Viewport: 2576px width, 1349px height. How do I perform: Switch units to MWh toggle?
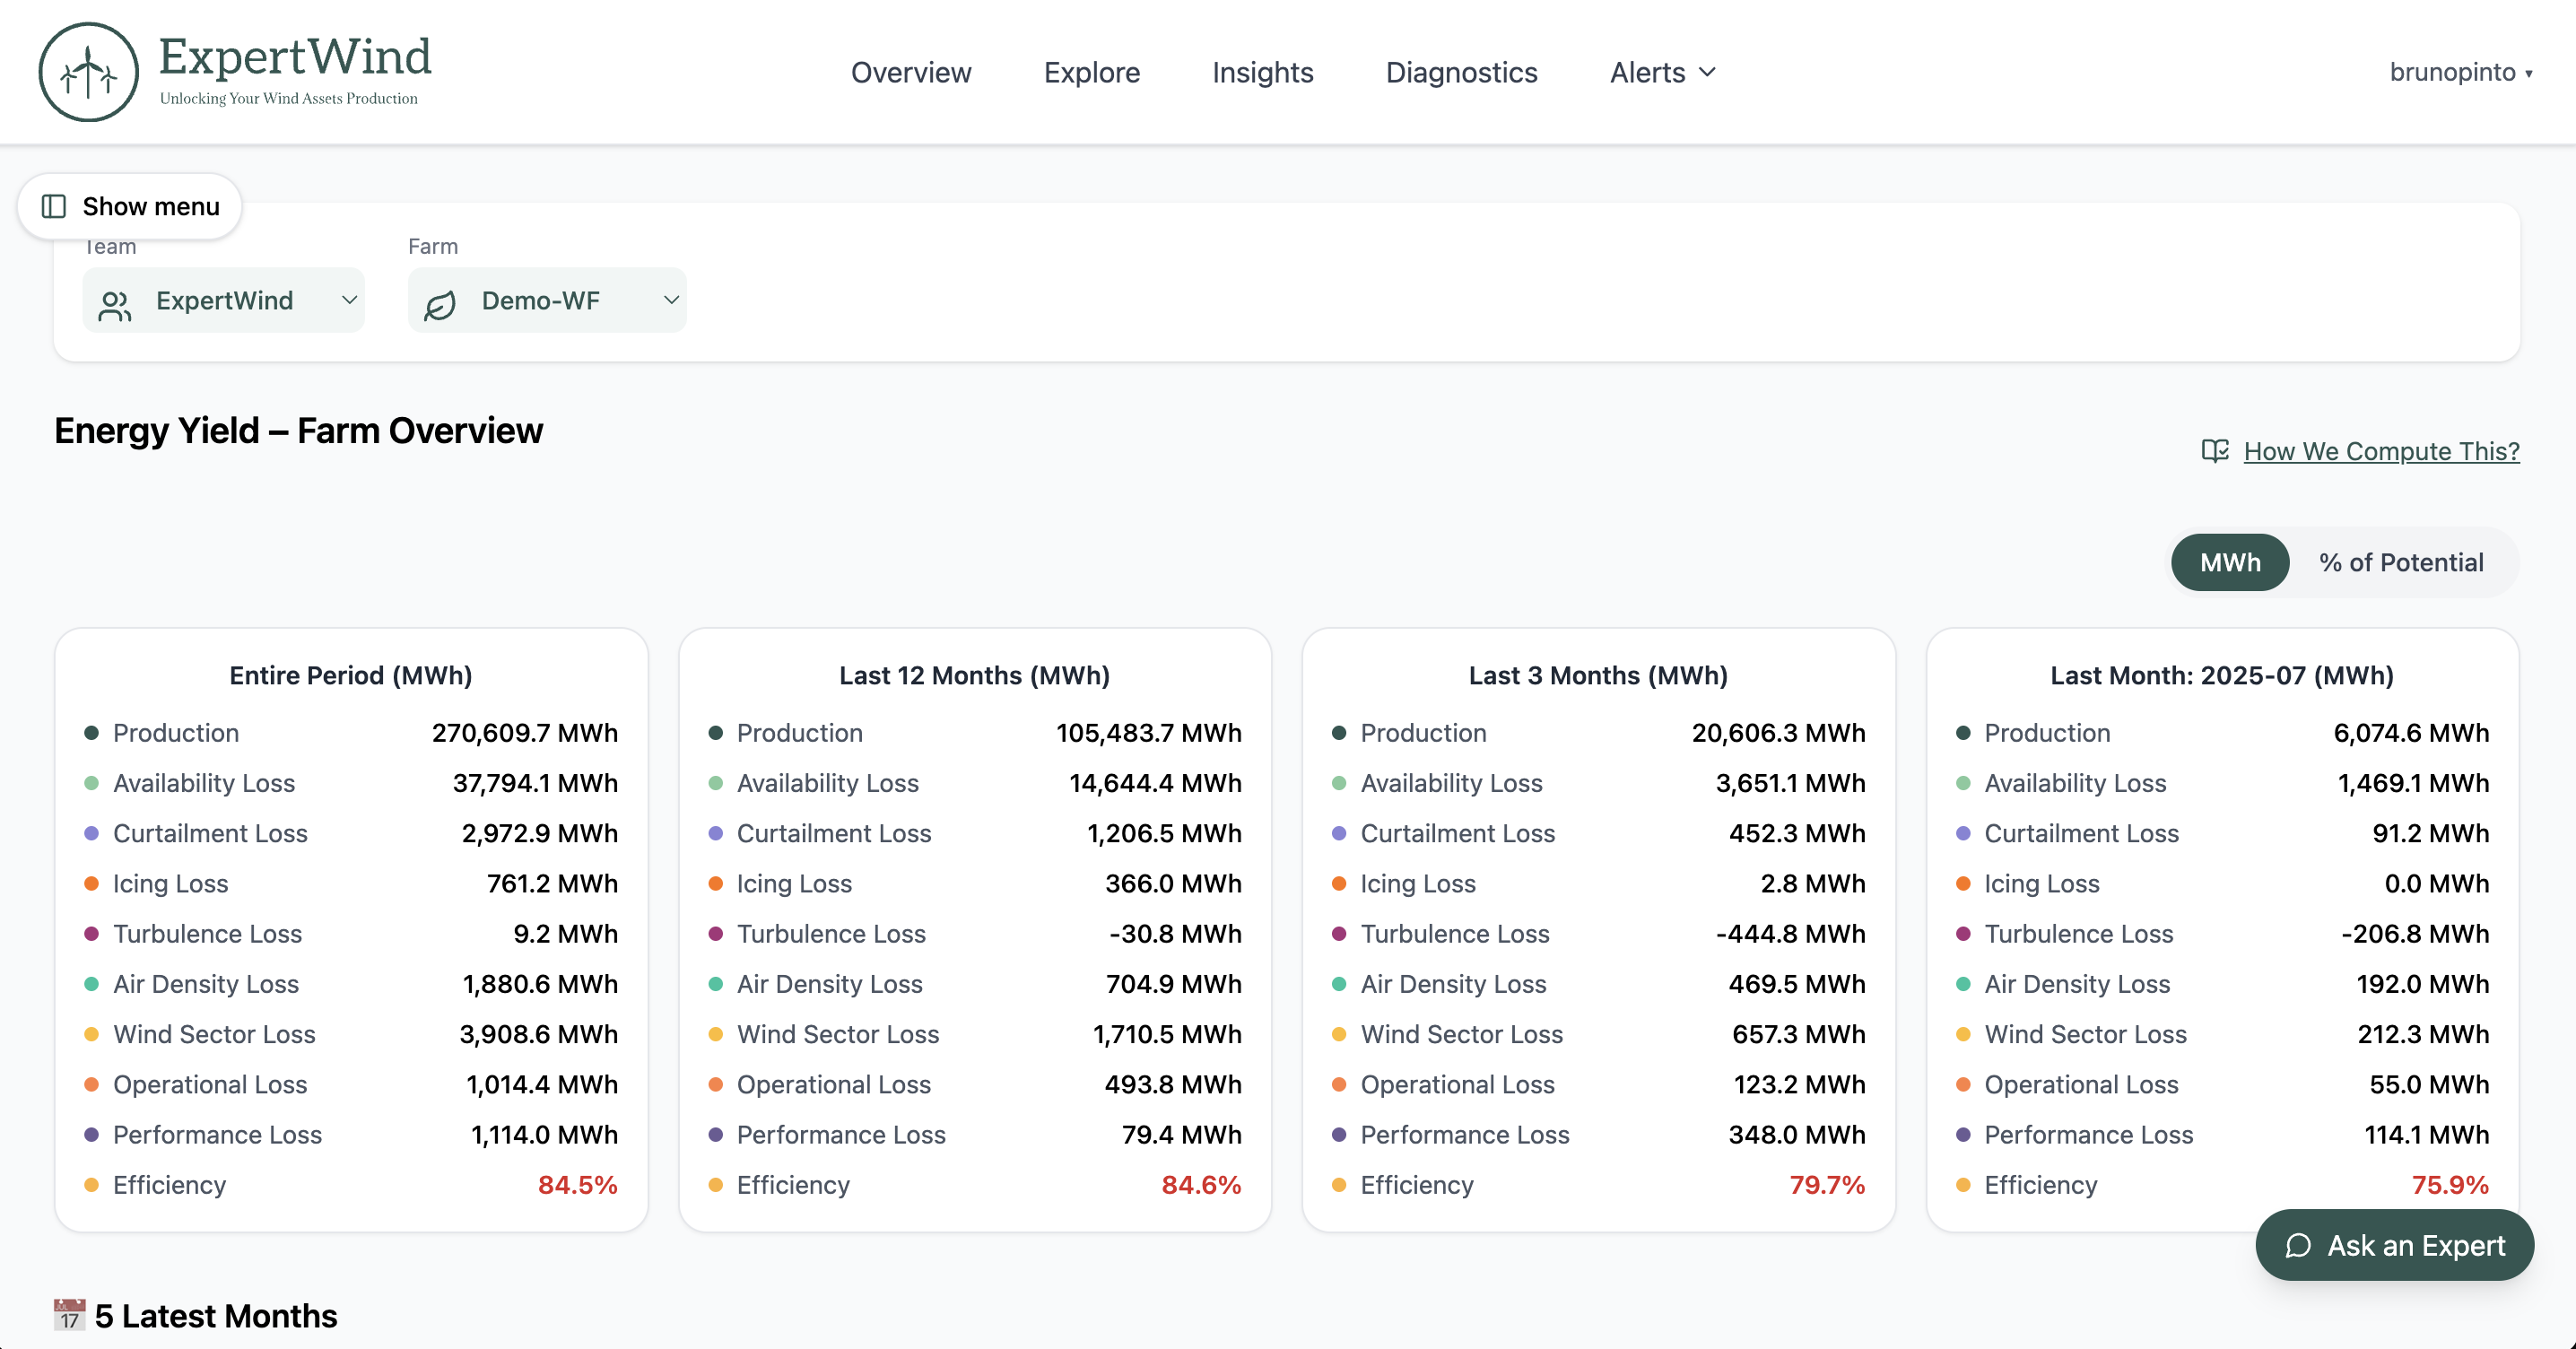click(x=2229, y=562)
